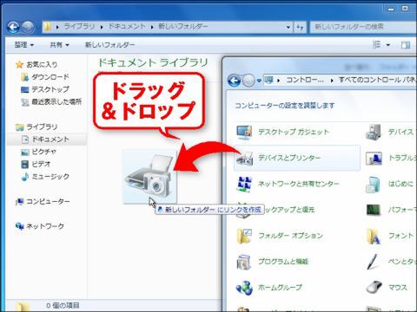Open the view options dropdown arrow
This screenshot has height=312, width=417.
point(388,45)
